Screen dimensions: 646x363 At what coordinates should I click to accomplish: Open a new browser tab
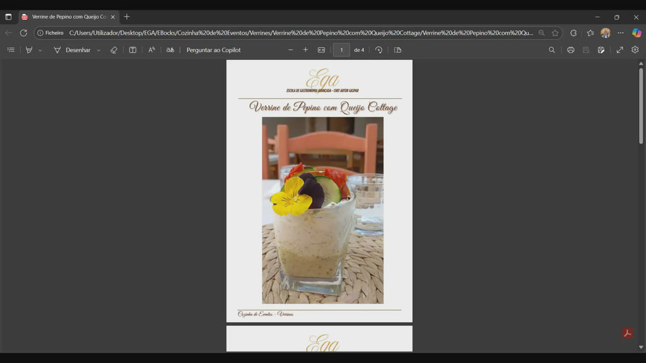pos(127,17)
